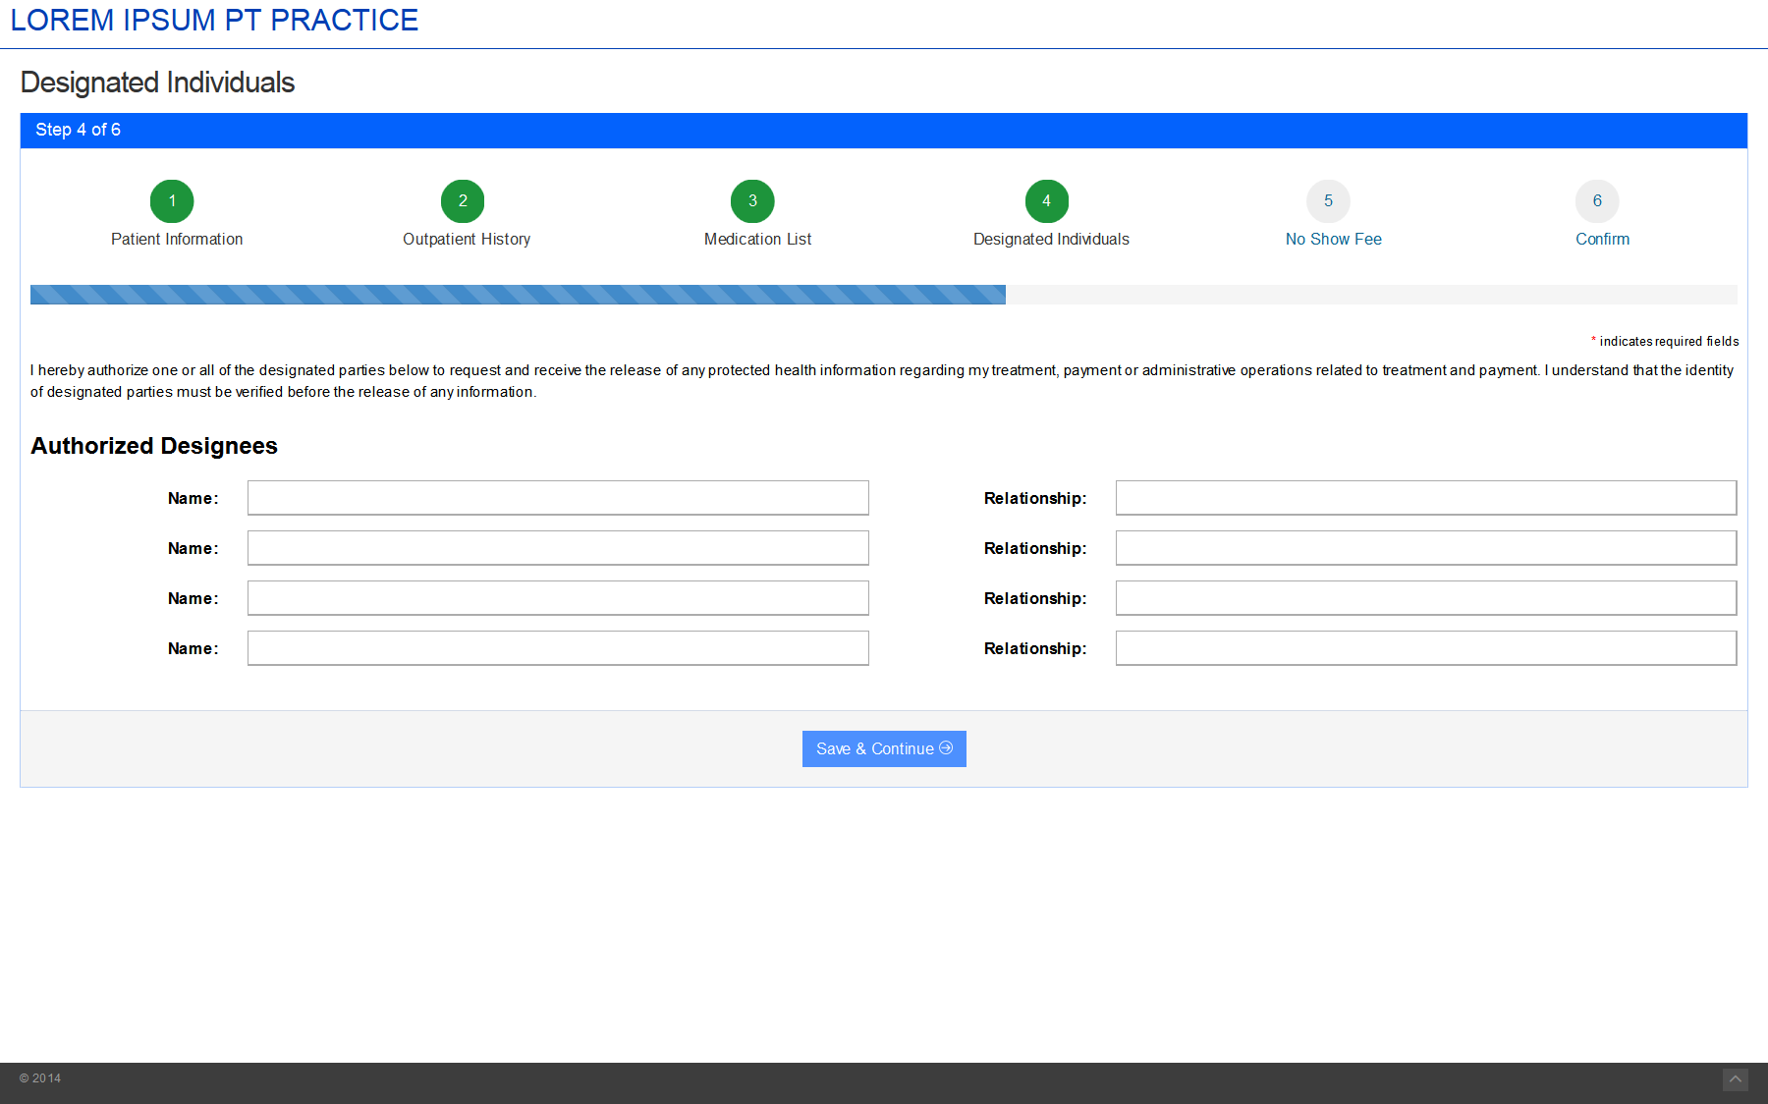The height and width of the screenshot is (1104, 1768).
Task: Select the third Name input field
Action: (558, 598)
